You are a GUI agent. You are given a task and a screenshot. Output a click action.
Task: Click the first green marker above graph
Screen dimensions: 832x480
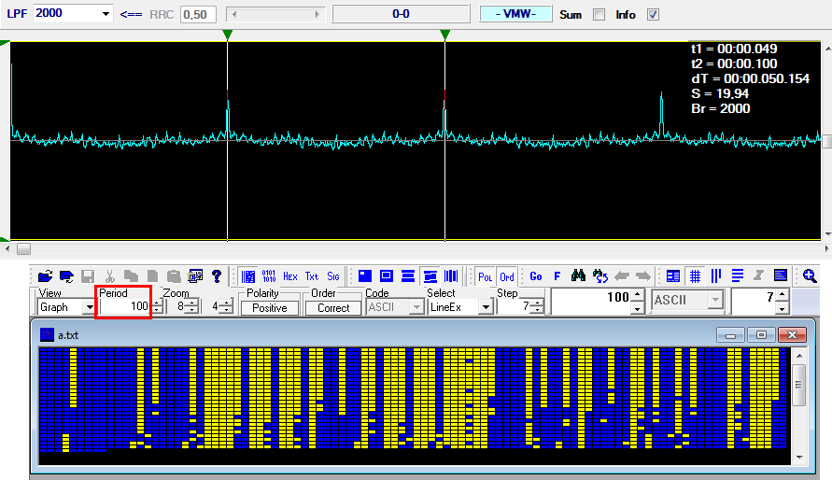coord(228,35)
